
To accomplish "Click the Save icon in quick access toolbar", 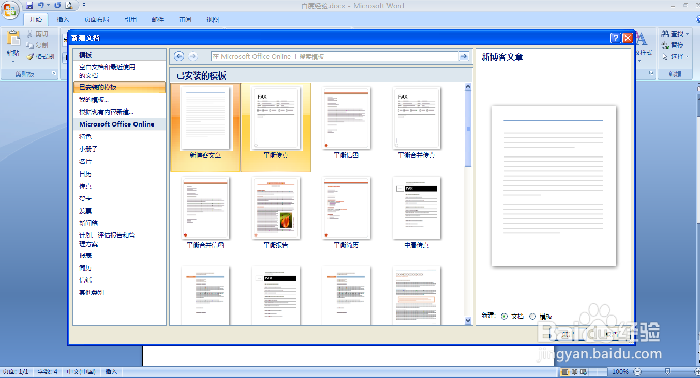I will (29, 5).
